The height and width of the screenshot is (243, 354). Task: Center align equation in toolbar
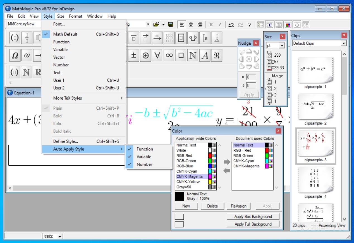pyautogui.click(x=191, y=25)
